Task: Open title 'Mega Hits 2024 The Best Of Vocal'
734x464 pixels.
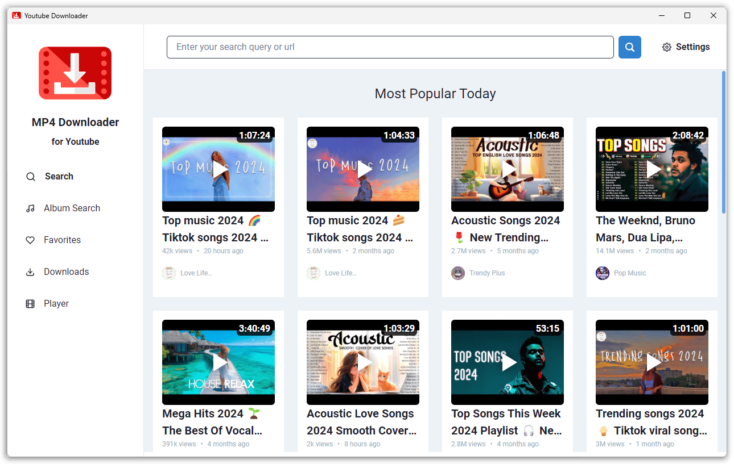Action: point(212,422)
